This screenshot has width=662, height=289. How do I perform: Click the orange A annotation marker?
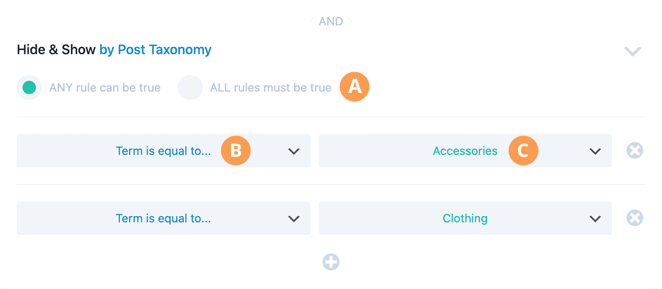pos(354,87)
